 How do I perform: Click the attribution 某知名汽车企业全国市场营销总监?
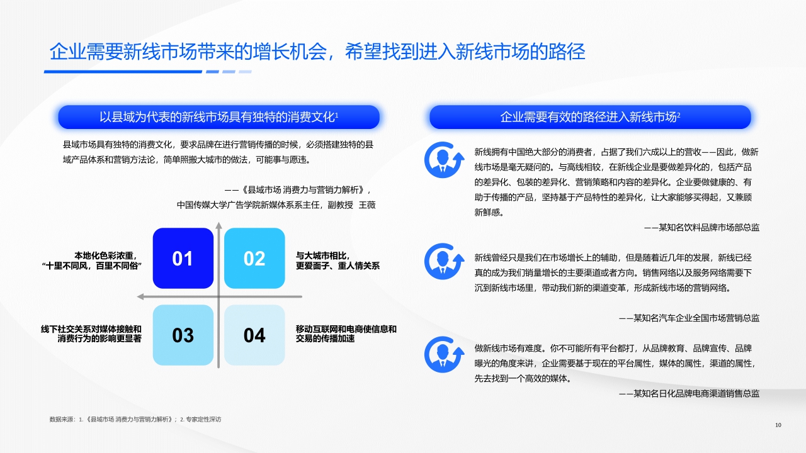coord(691,318)
